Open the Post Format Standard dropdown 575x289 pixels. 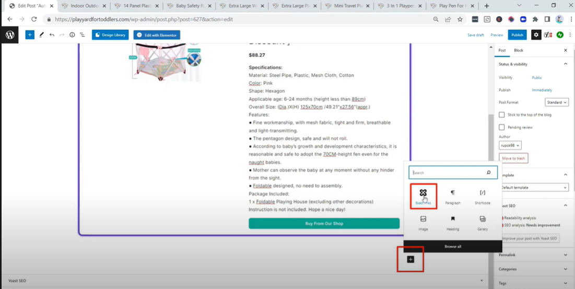point(557,103)
